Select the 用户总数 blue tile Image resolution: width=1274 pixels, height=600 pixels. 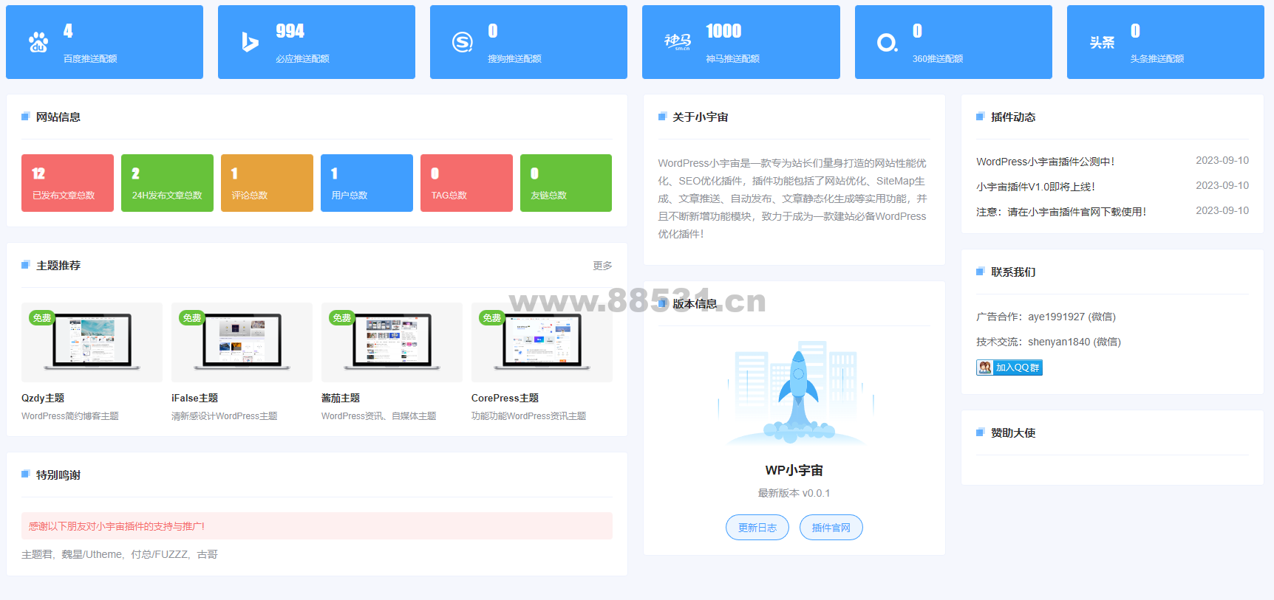(x=367, y=183)
